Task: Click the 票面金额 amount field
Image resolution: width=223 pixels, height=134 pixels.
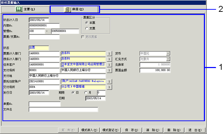Action: [x=155, y=70]
